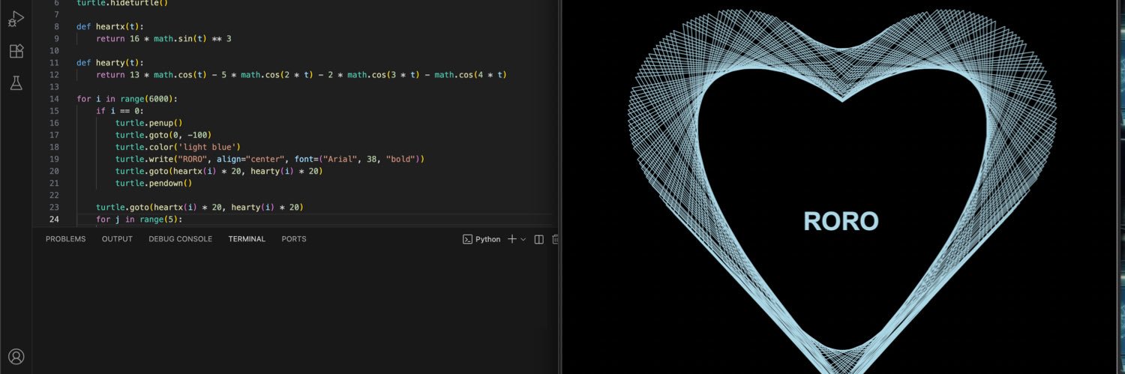The height and width of the screenshot is (374, 1125).
Task: Click line number 8 in the gutter
Action: tap(56, 26)
